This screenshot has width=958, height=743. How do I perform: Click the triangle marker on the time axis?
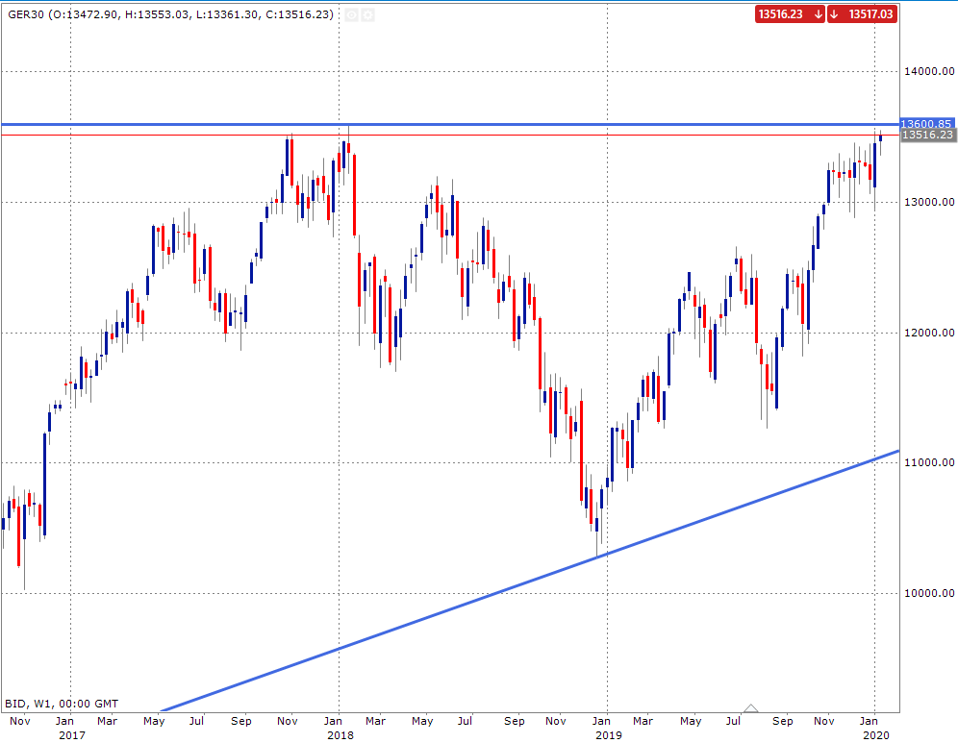tap(751, 708)
